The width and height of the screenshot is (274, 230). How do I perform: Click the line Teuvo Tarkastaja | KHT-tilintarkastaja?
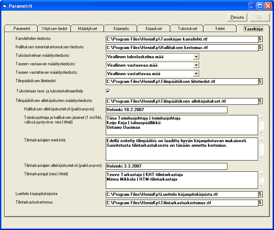pyautogui.click(x=145, y=175)
